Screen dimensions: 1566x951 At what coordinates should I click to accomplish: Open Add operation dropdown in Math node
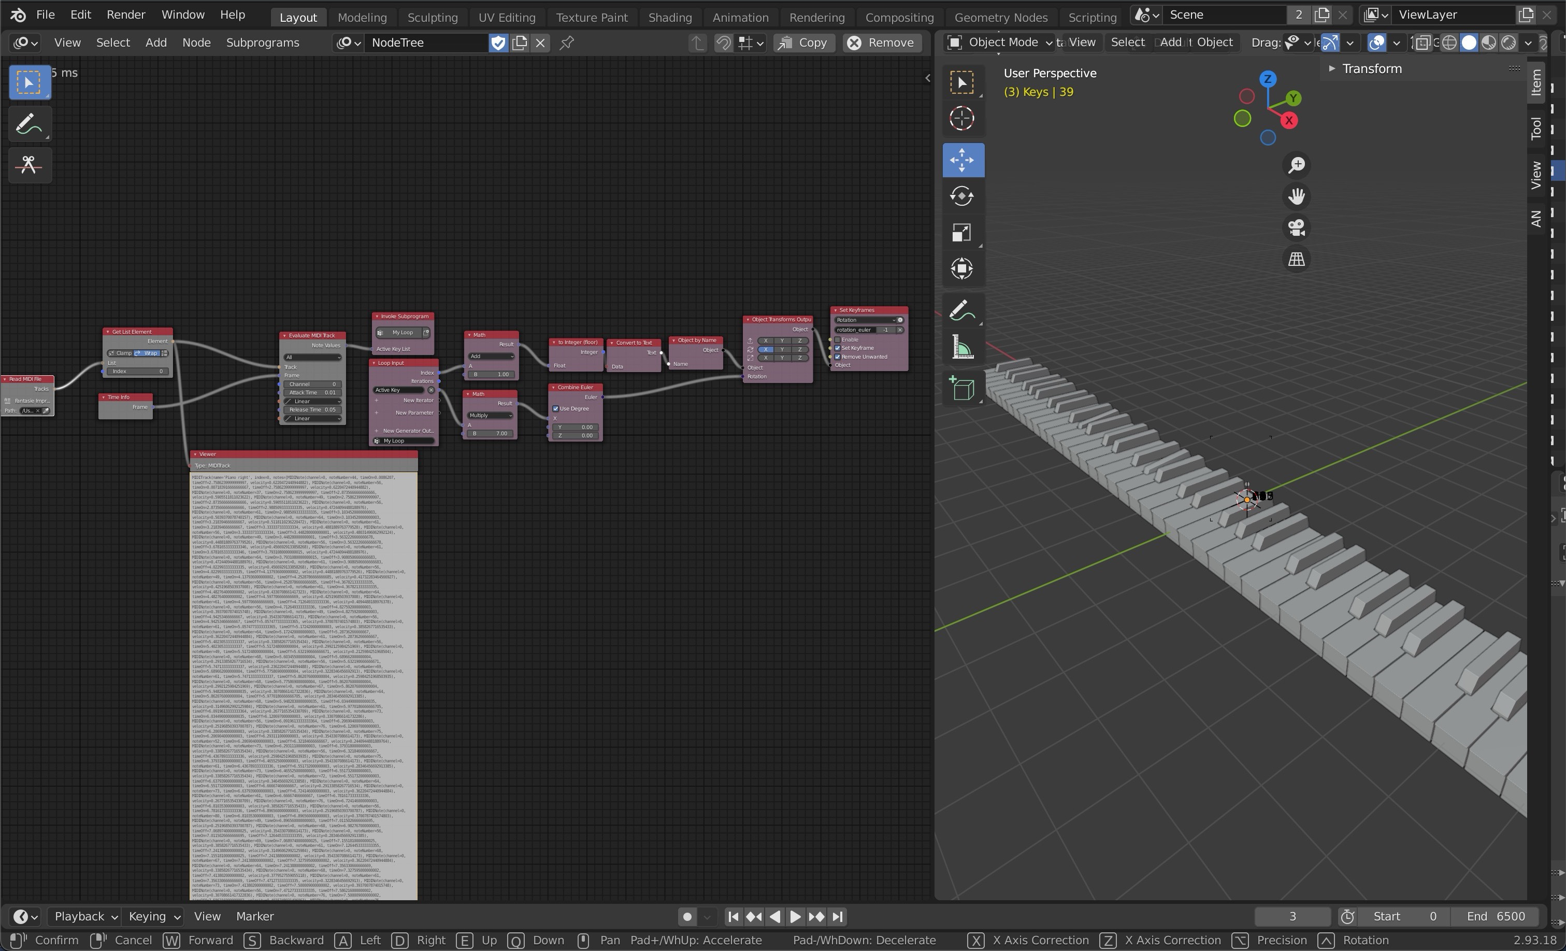tap(491, 357)
